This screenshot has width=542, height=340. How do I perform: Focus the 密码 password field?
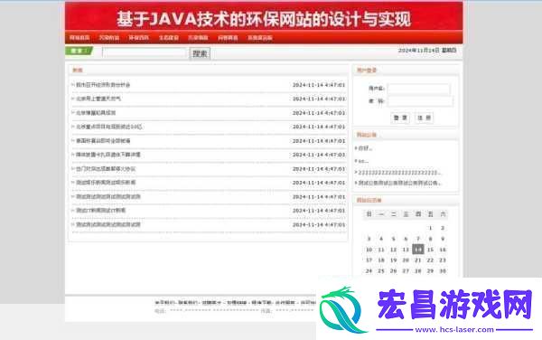click(420, 101)
